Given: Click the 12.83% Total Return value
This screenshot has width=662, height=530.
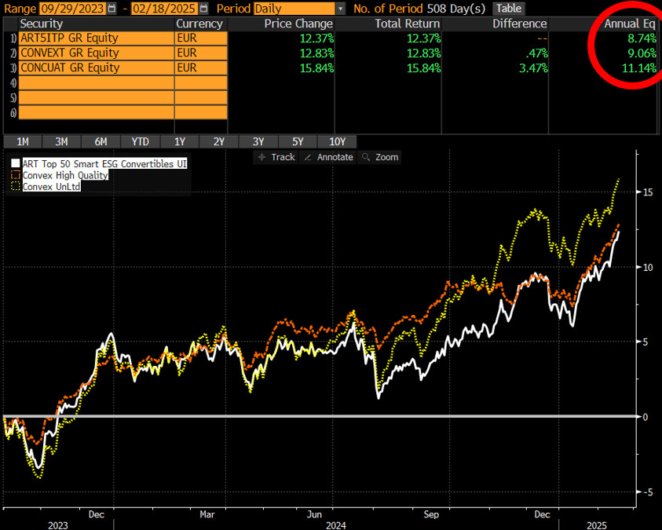Looking at the screenshot, I should pos(423,53).
